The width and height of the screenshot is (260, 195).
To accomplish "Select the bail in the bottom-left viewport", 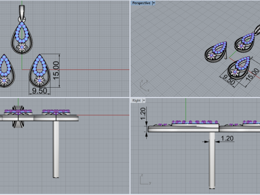I will (18, 116).
